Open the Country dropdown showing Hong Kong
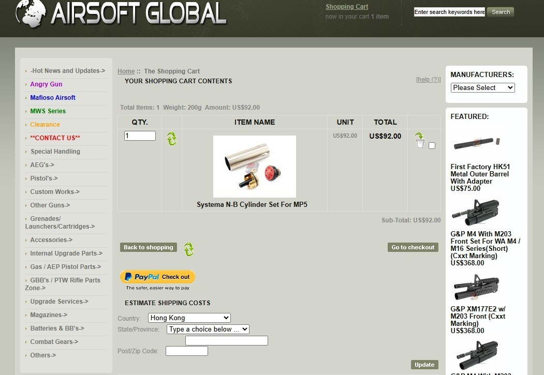This screenshot has height=375, width=544. click(x=189, y=318)
